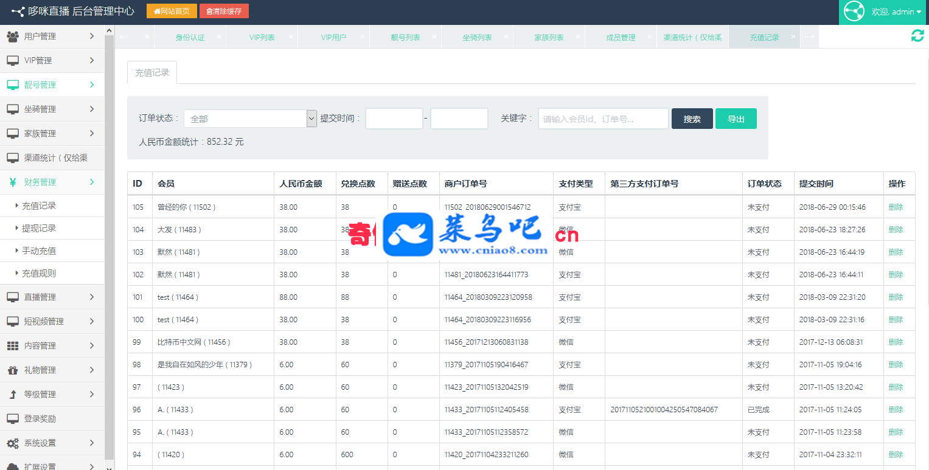The image size is (929, 470).
Task: Expand the 直播管理 sidebar menu
Action: (x=52, y=297)
